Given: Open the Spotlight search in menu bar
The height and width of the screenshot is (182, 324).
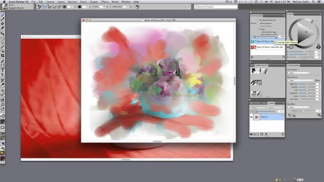Looking at the screenshot, I should 314,2.
